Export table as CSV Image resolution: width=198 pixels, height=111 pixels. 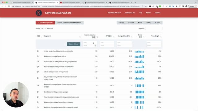[x=140, y=23]
